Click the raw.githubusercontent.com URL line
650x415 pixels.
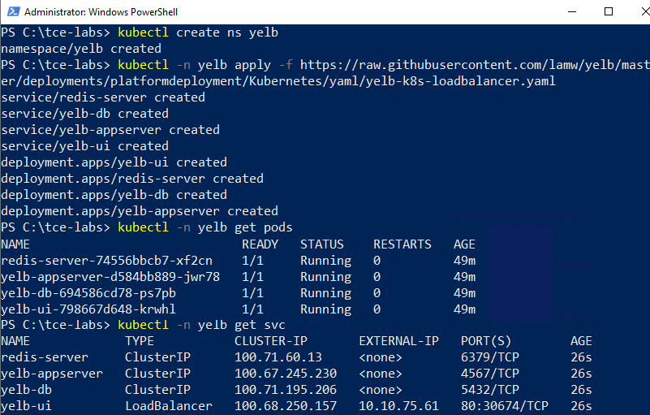475,65
